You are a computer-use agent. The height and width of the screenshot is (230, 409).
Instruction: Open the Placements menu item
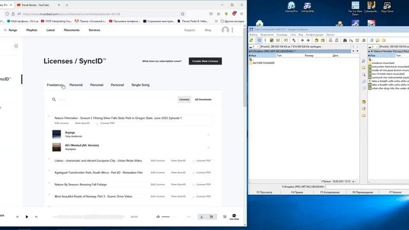tap(72, 30)
